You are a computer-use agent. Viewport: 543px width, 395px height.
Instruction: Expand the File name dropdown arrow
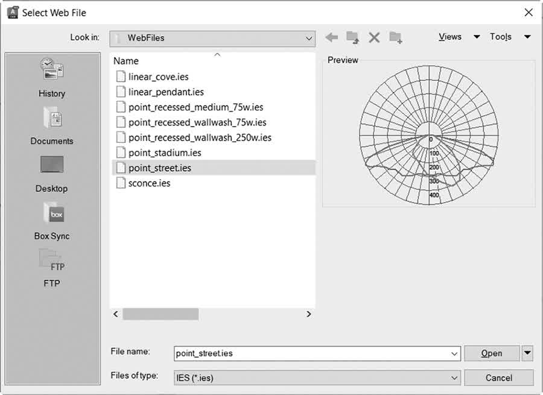(x=454, y=353)
